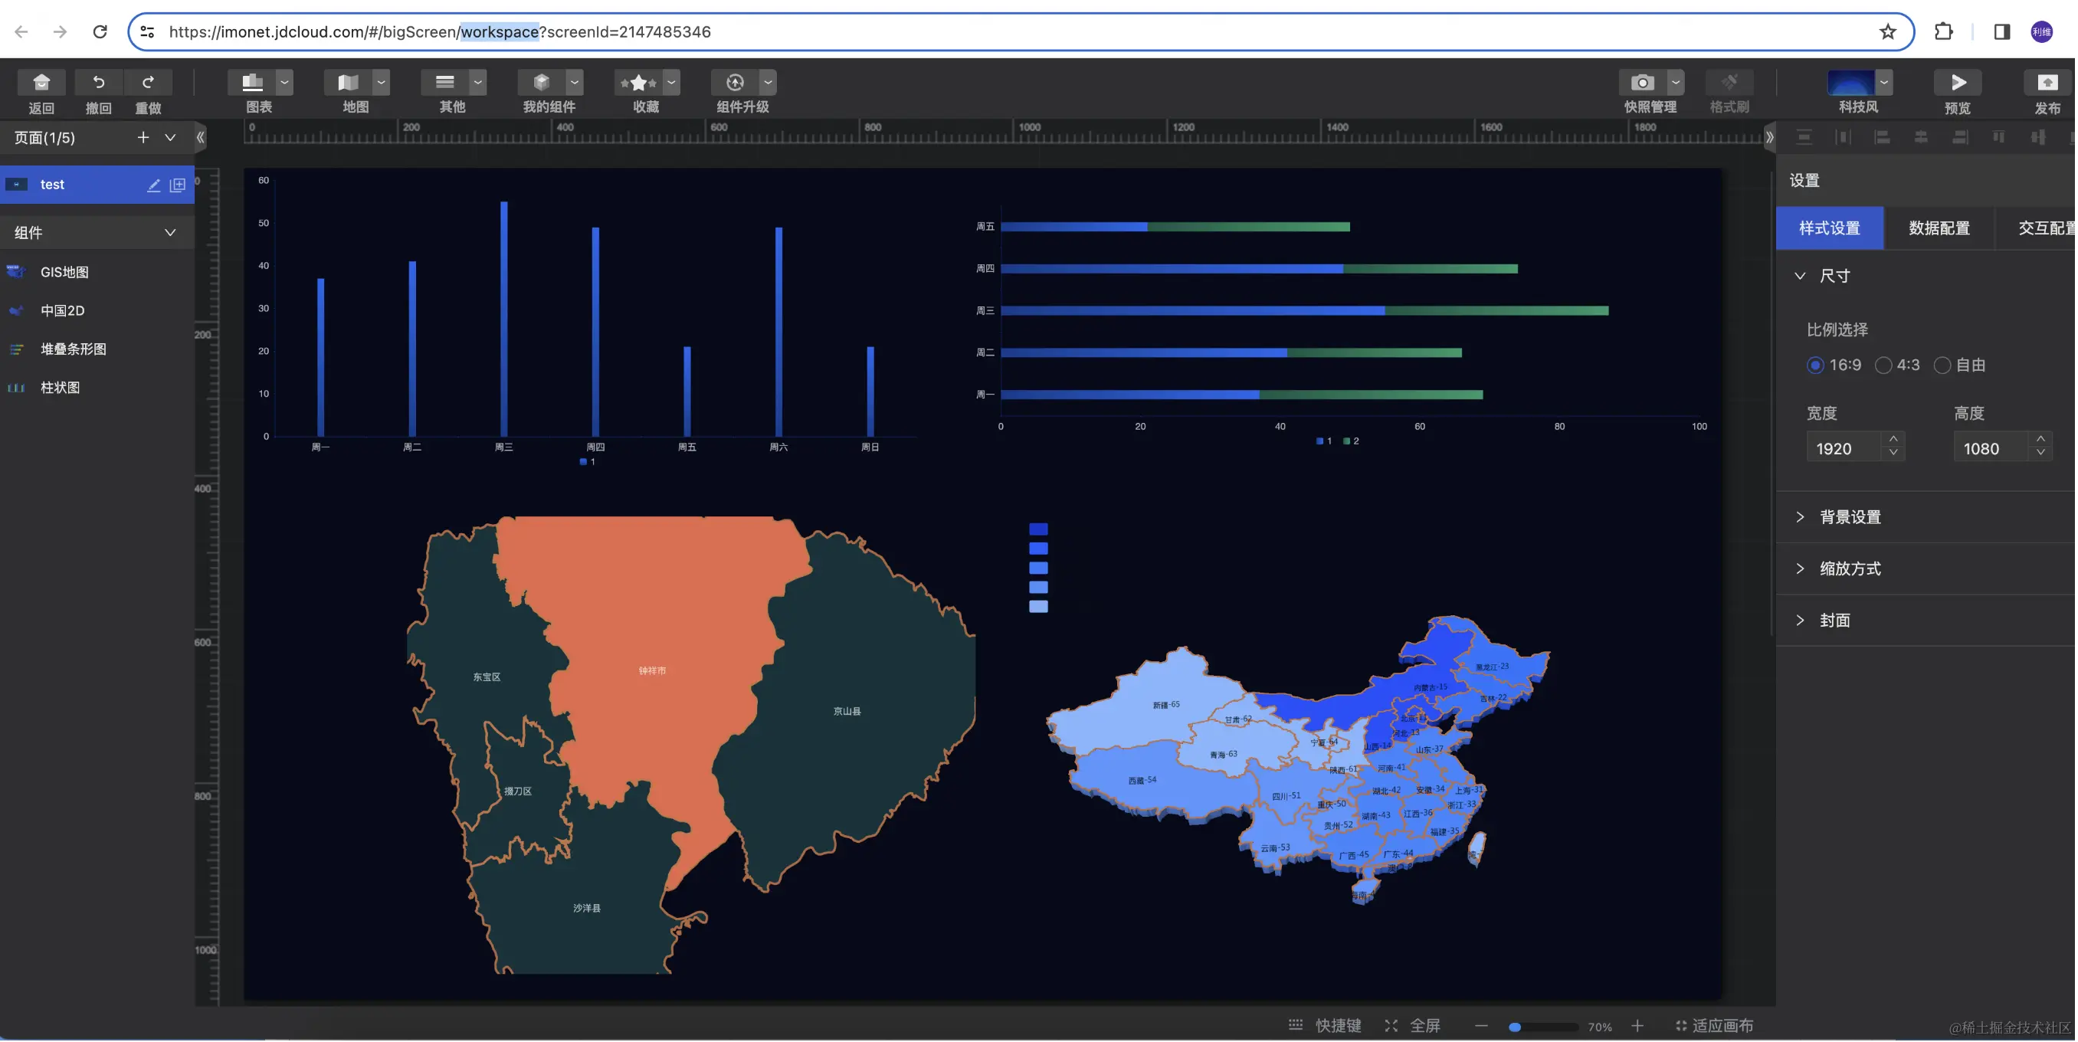Viewport: 2078px width, 1042px height.
Task: Click the 组件升级 upgrade icon
Action: tap(734, 82)
